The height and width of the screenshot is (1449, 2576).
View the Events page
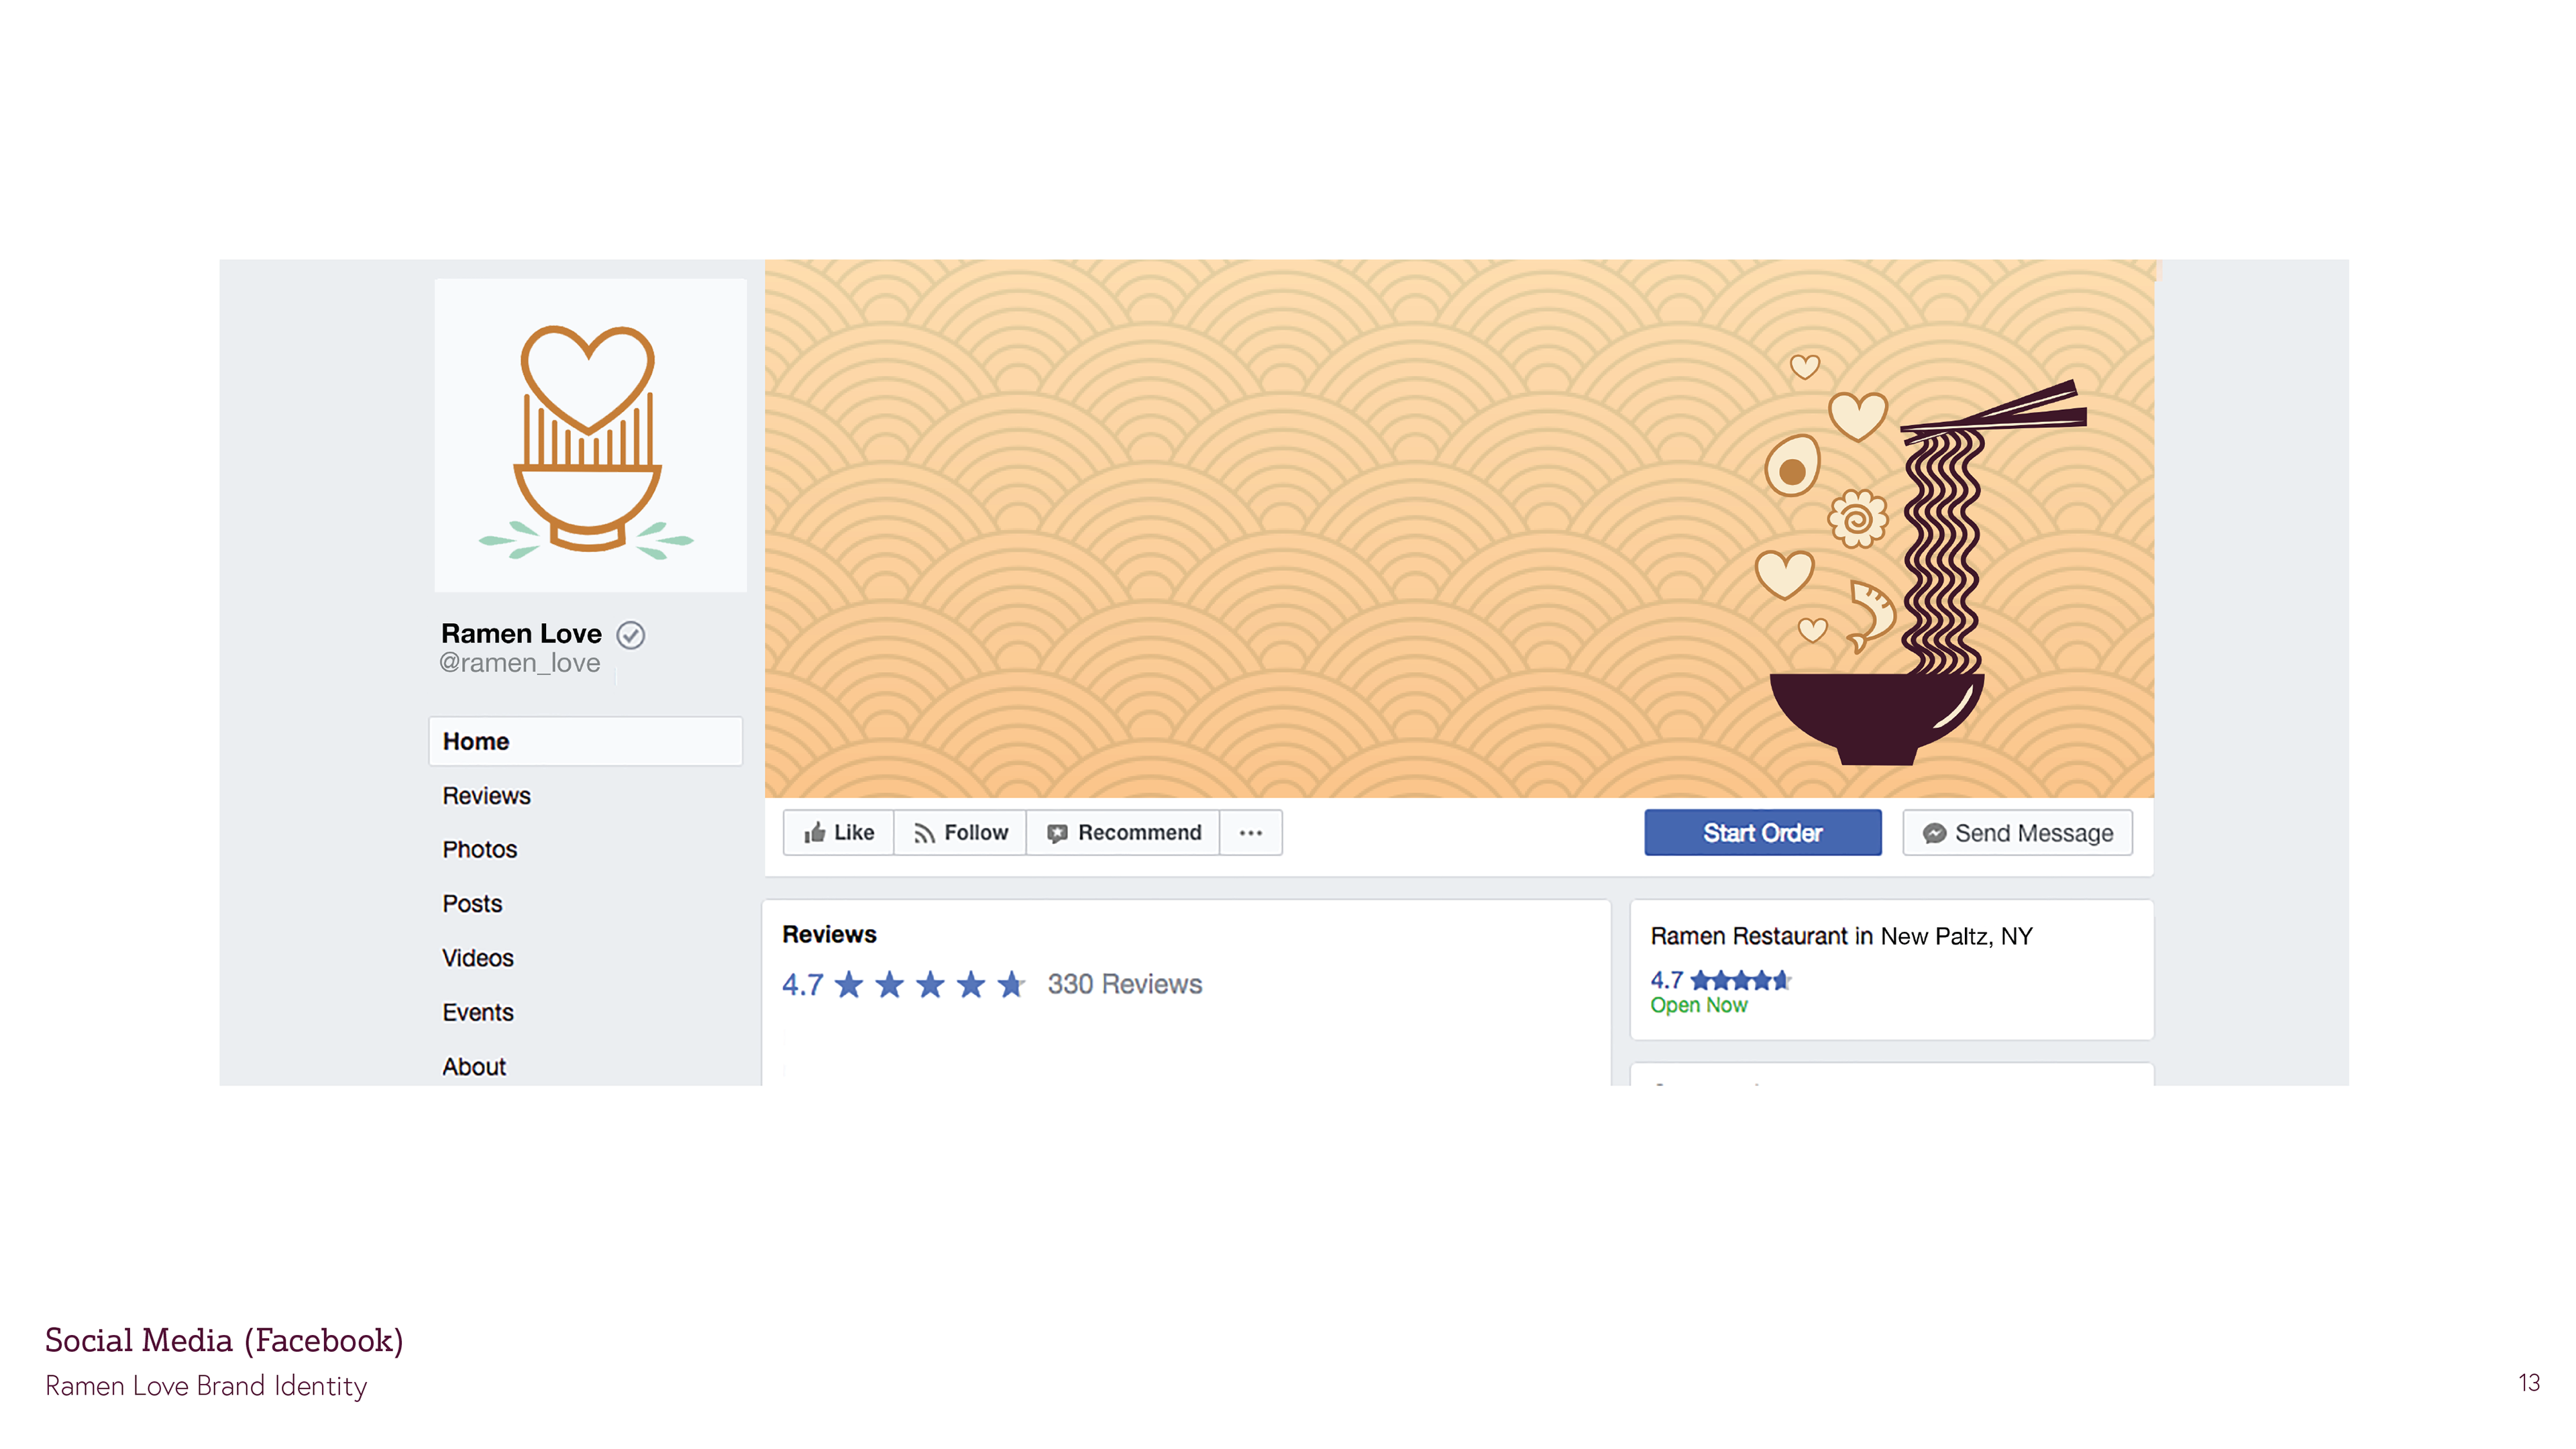pos(478,1012)
